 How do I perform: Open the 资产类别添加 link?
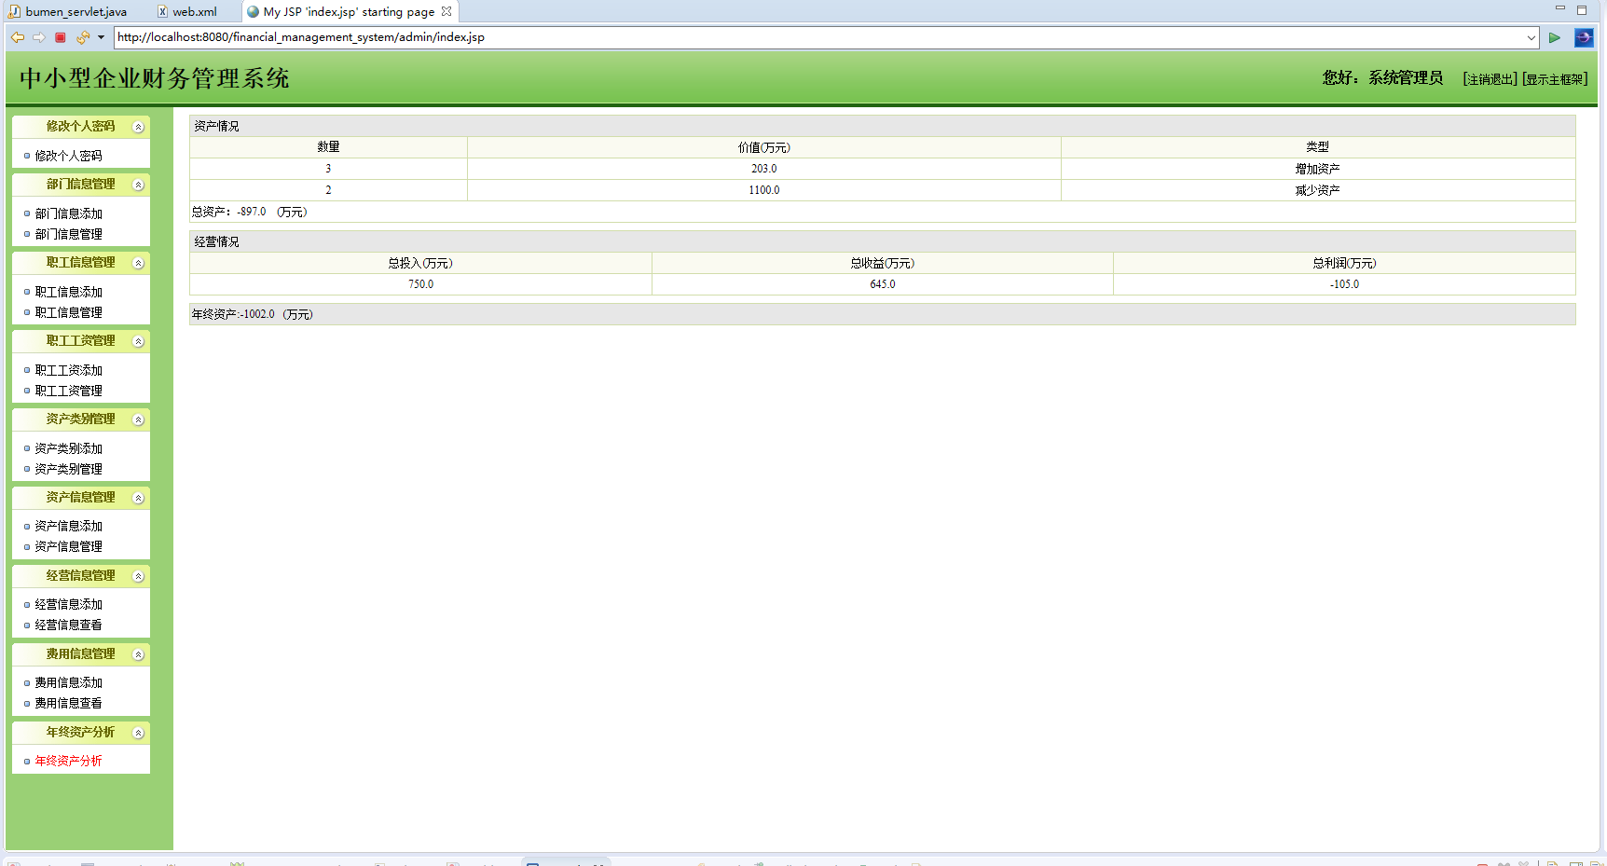(68, 448)
